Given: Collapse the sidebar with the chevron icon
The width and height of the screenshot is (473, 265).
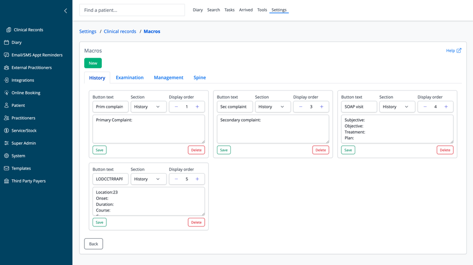Looking at the screenshot, I should tap(65, 10).
